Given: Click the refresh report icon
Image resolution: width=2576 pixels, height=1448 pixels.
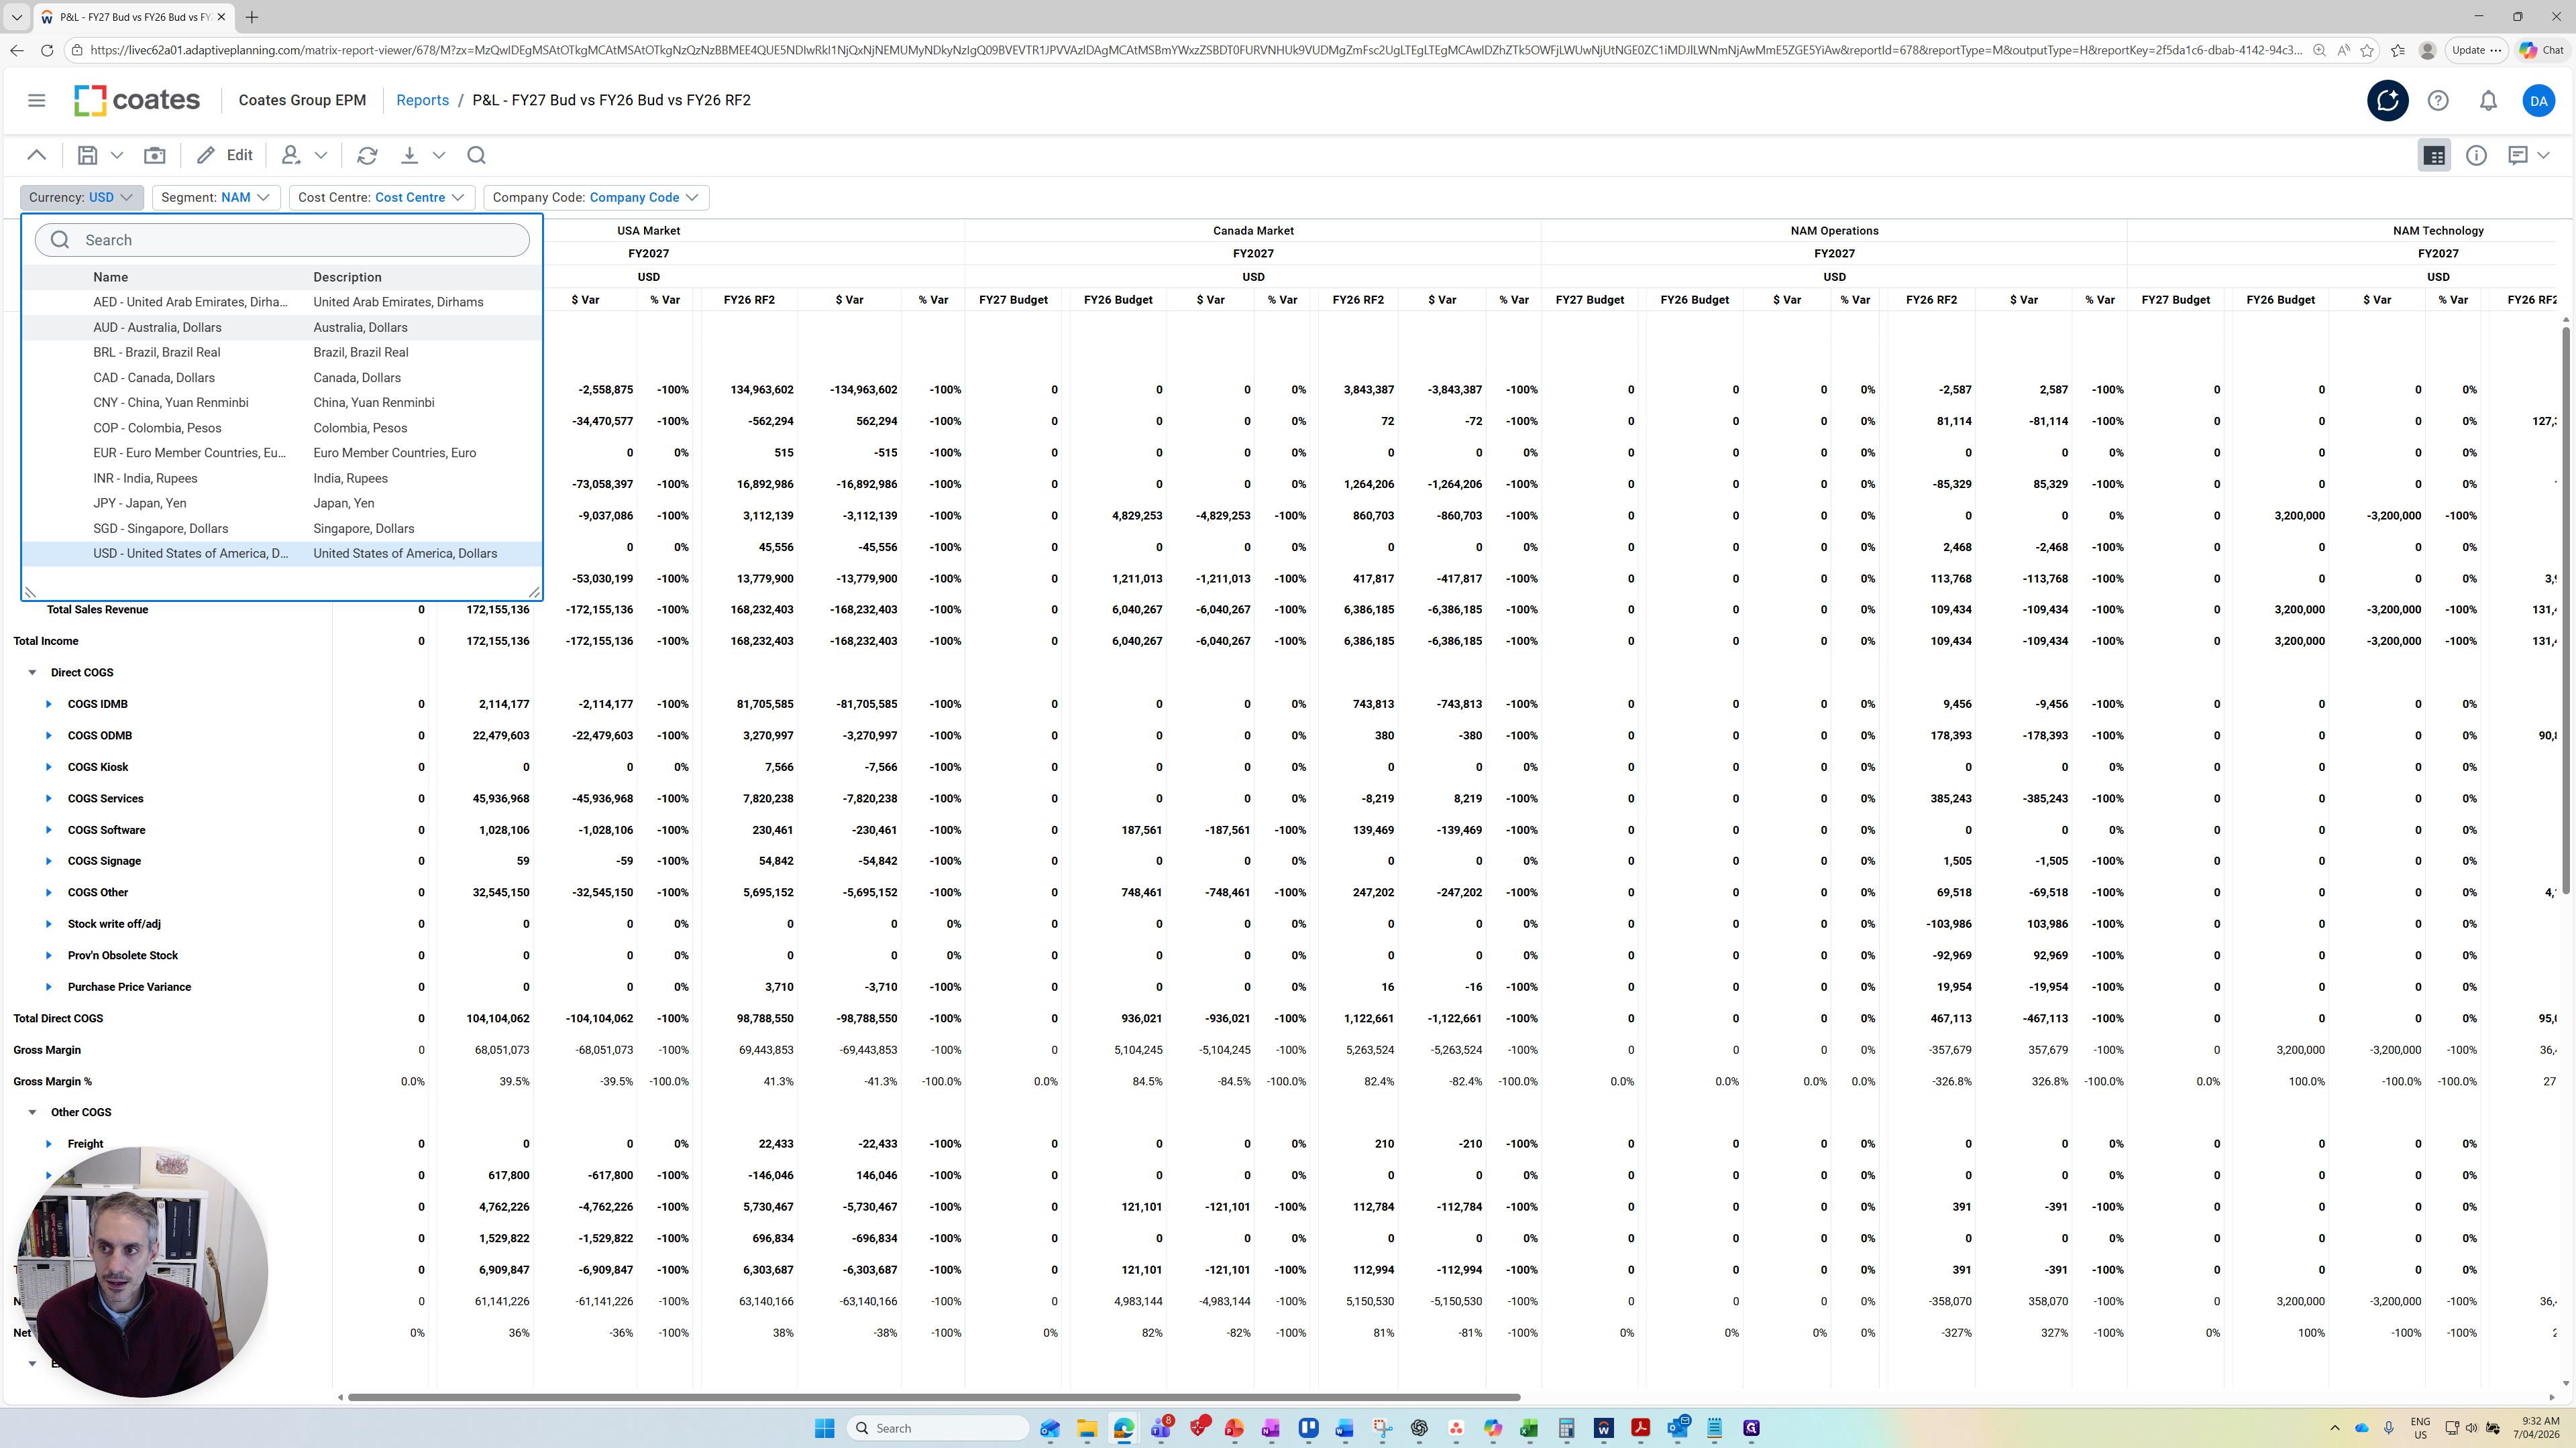Looking at the screenshot, I should 367,155.
